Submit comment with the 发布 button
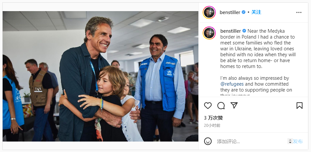The height and width of the screenshot is (152, 311). (x=298, y=142)
